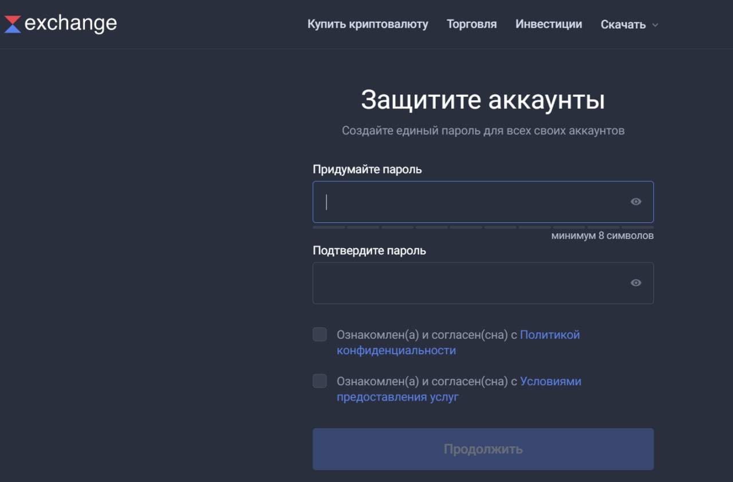Click the Защитите аккаунты heading
Screen dimensions: 733x482
click(483, 100)
